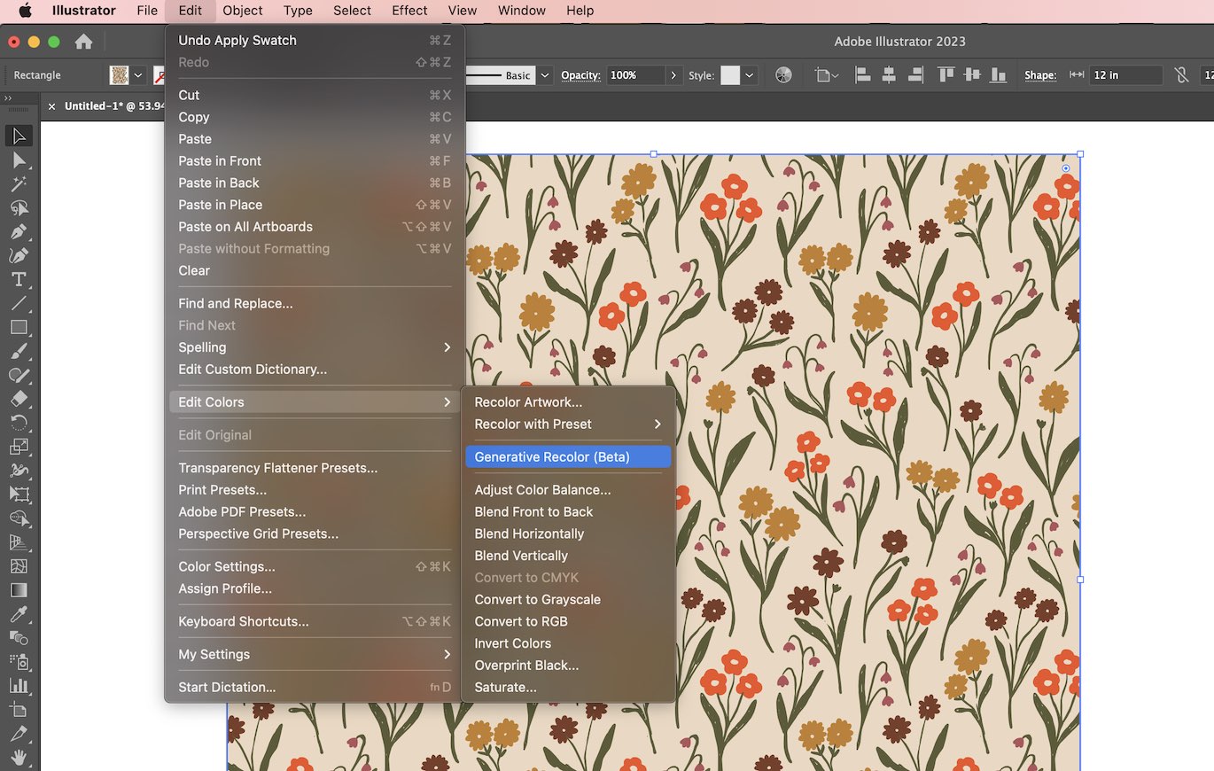
Task: Open the Style dropdown in options bar
Action: click(749, 75)
